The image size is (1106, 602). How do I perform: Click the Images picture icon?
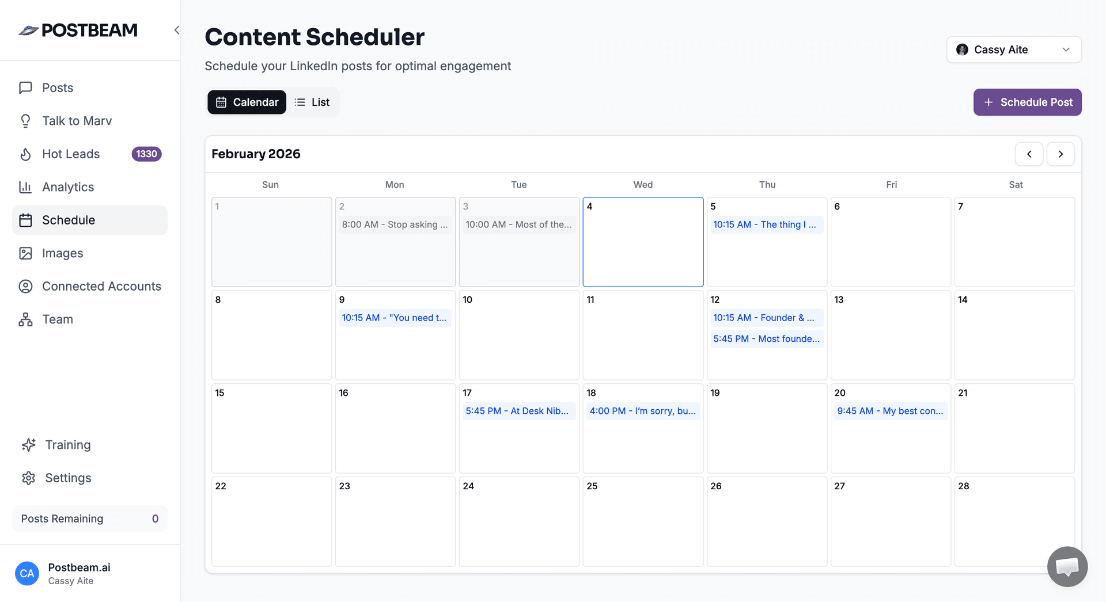(25, 253)
